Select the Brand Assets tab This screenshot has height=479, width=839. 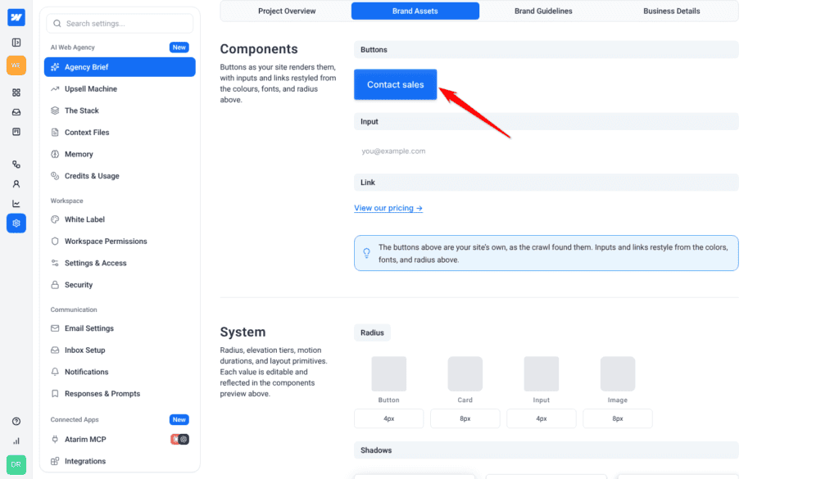(415, 11)
